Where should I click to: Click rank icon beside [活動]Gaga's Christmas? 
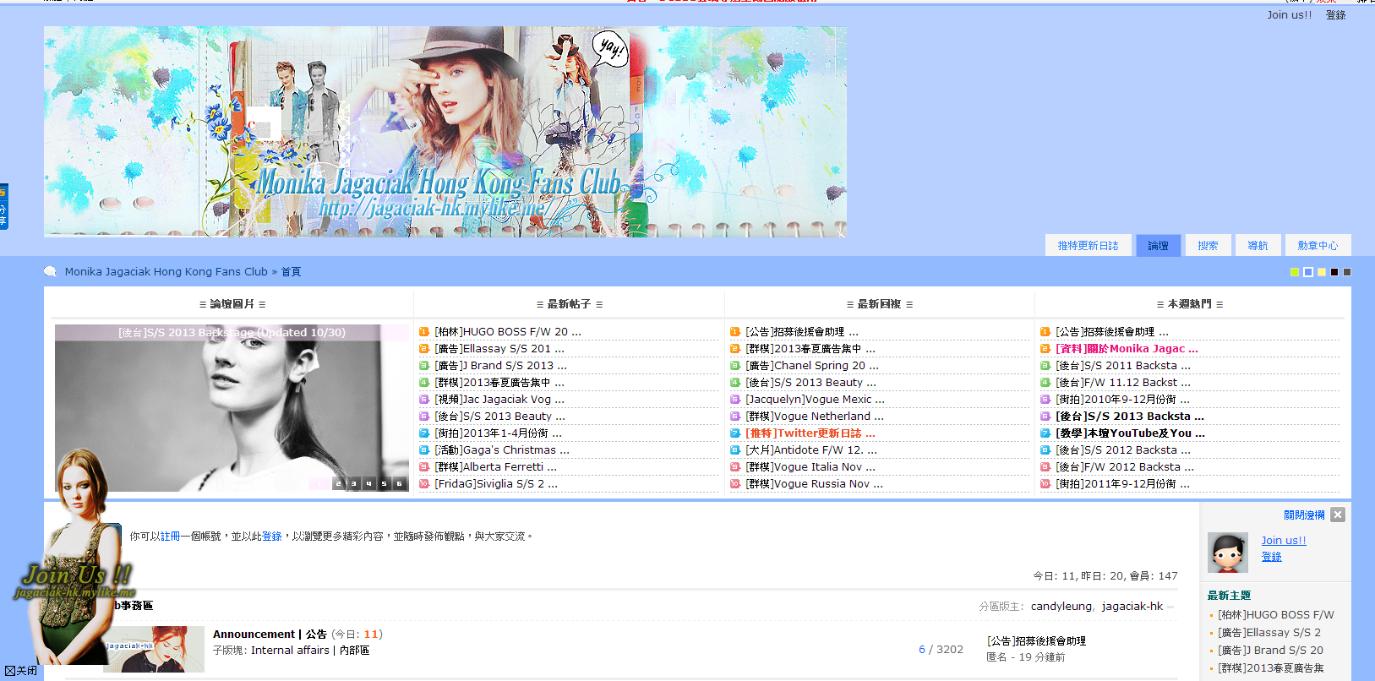point(424,450)
